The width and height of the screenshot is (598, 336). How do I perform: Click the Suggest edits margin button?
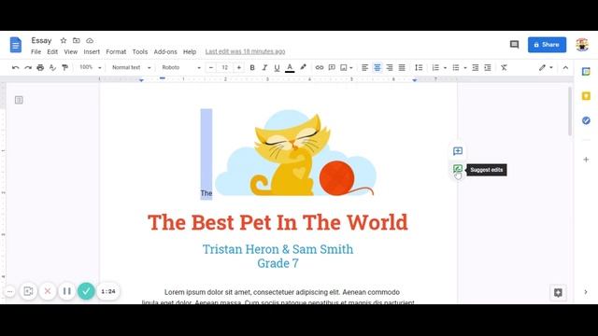458,169
